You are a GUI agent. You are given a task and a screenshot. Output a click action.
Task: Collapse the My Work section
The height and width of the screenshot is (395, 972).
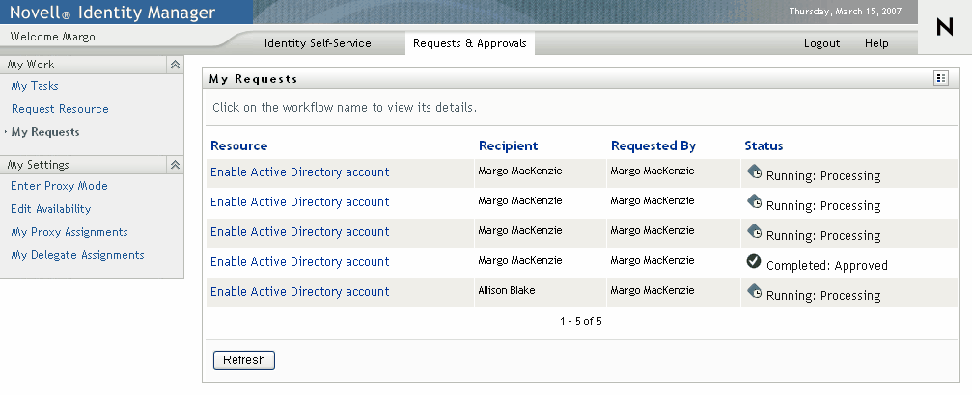(x=175, y=65)
